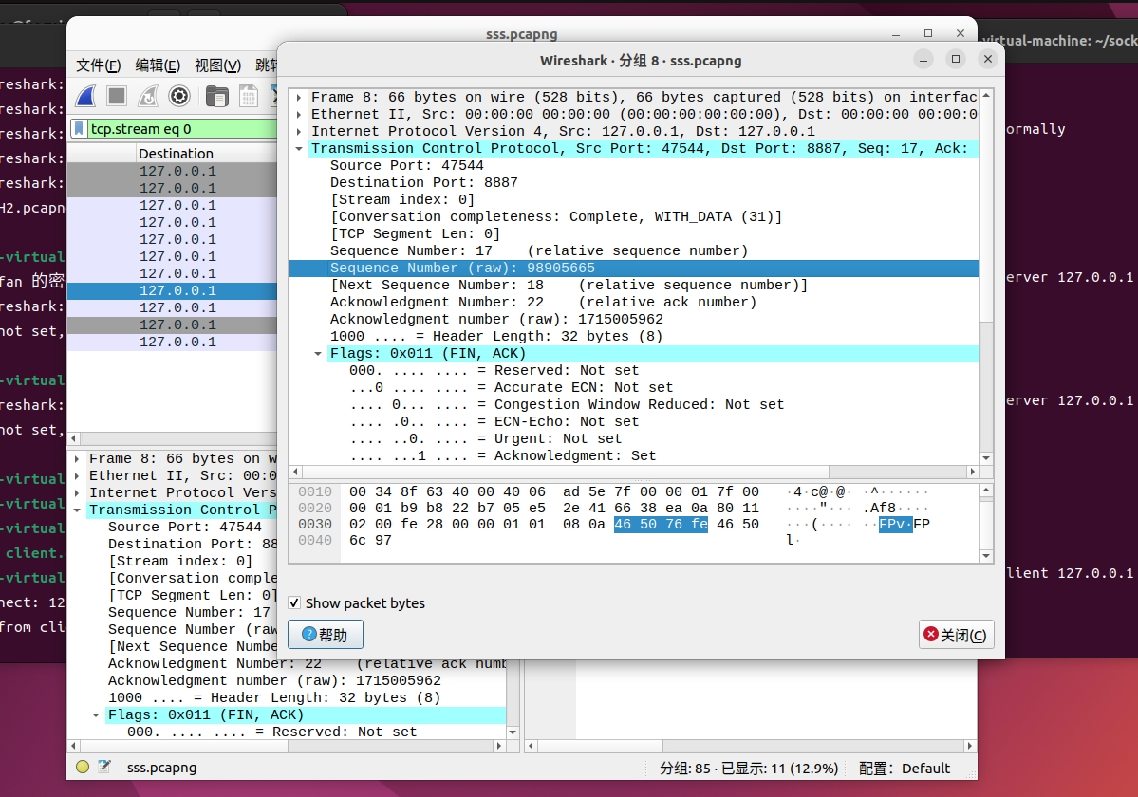
Task: Select Acknowledgment Number: 22 in dialog
Action: [x=543, y=303]
